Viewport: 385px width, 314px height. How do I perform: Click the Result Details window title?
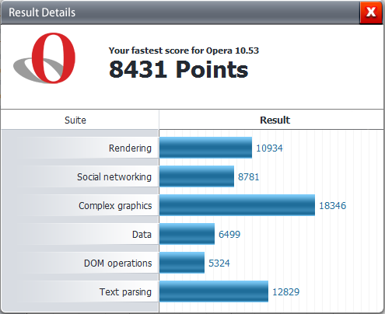coord(42,12)
